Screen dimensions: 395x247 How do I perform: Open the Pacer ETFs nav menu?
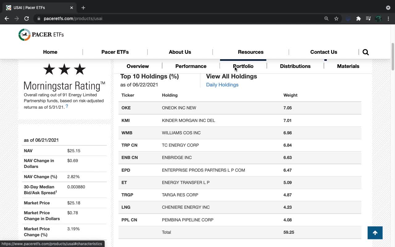click(115, 52)
